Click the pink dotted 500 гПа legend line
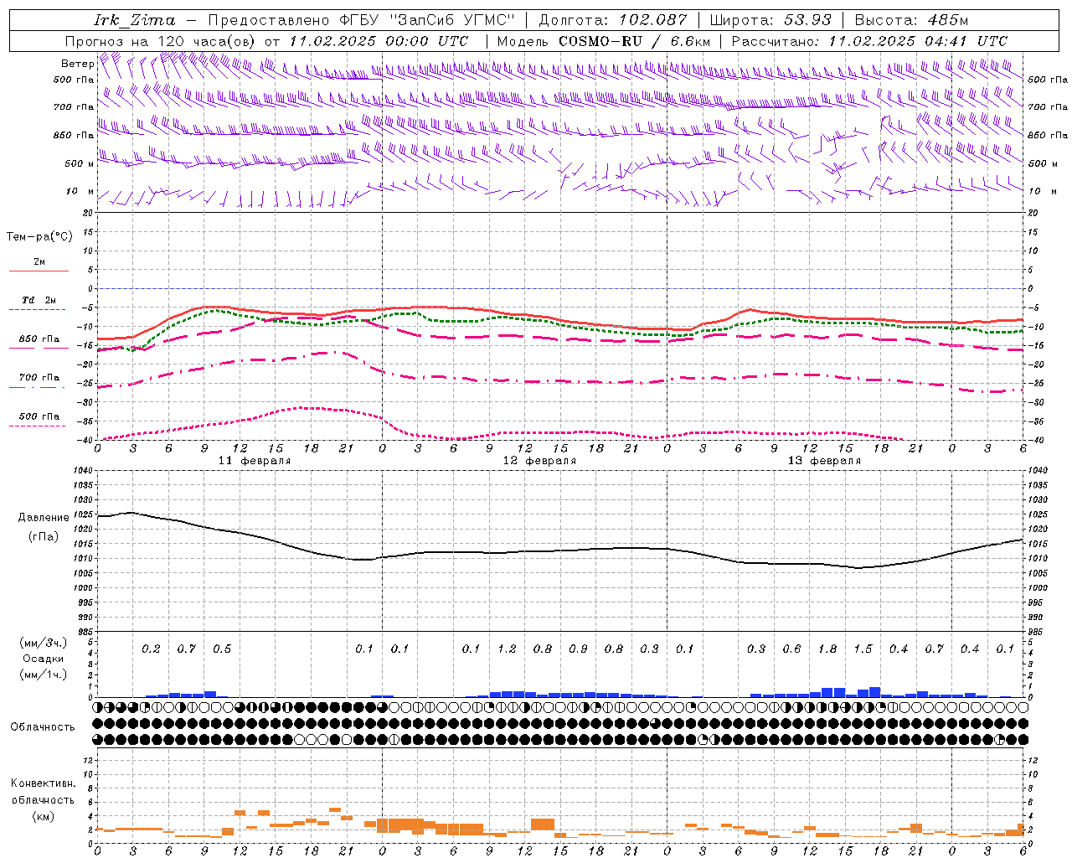The image size is (1072, 858). (x=37, y=426)
